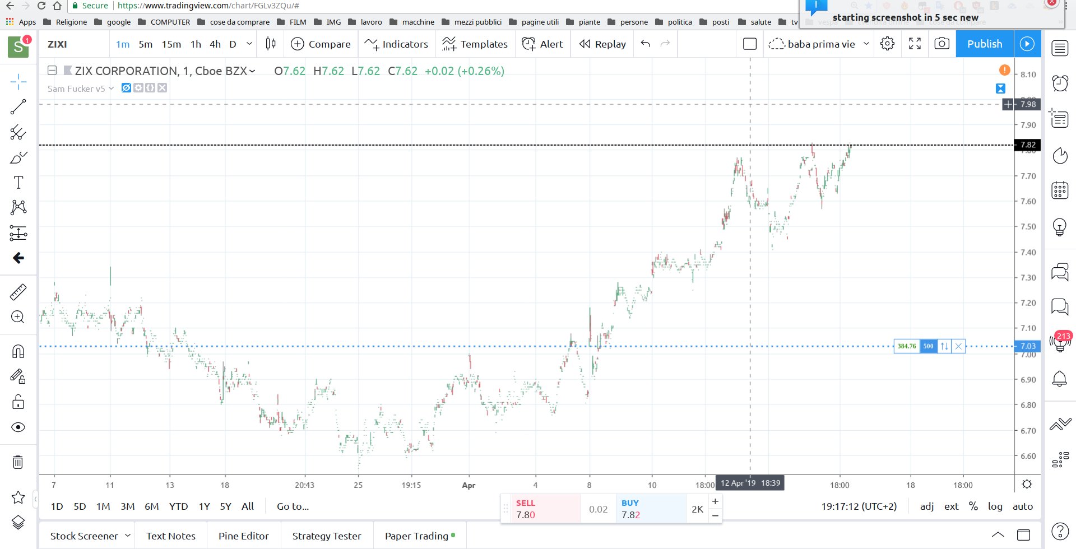This screenshot has width=1076, height=549.
Task: Open the candlestick chart style selector
Action: tap(271, 44)
